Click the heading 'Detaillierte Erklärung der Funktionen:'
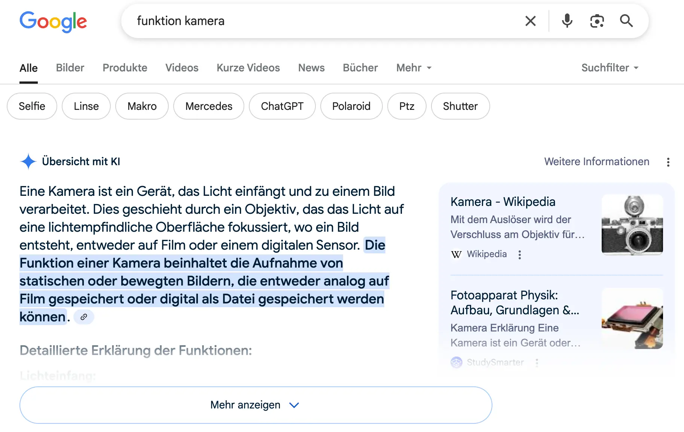 [135, 351]
